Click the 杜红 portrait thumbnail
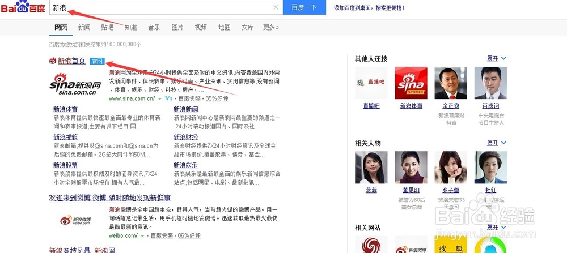Viewport: 567px width, 253px height. (490, 168)
